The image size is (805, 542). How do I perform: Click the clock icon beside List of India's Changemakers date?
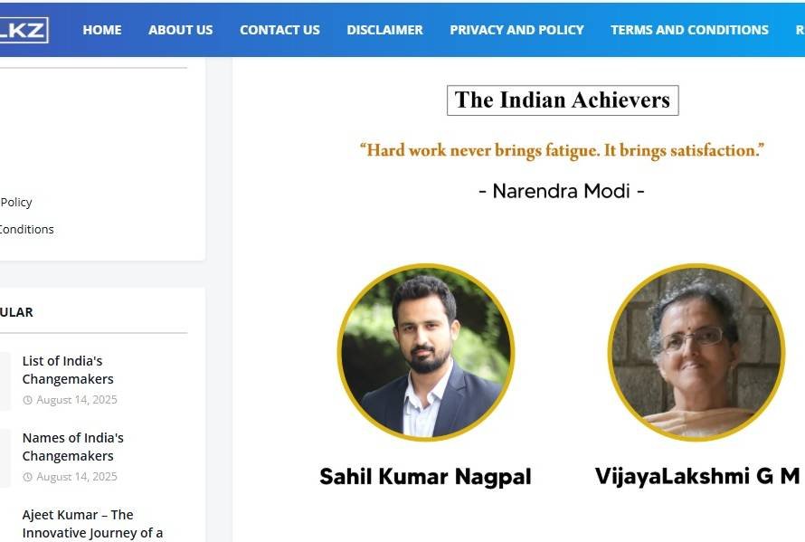(x=28, y=399)
